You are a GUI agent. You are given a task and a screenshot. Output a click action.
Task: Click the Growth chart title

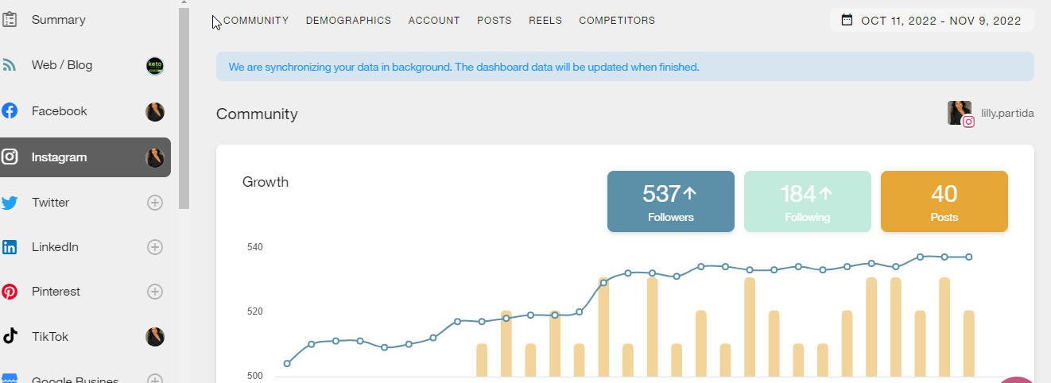(x=266, y=182)
